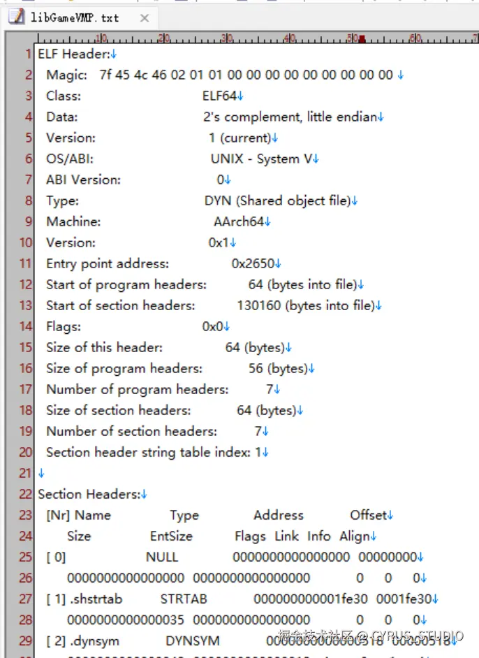This screenshot has height=658, width=479.
Task: Click the red marker on the column ruler
Action: click(x=362, y=39)
